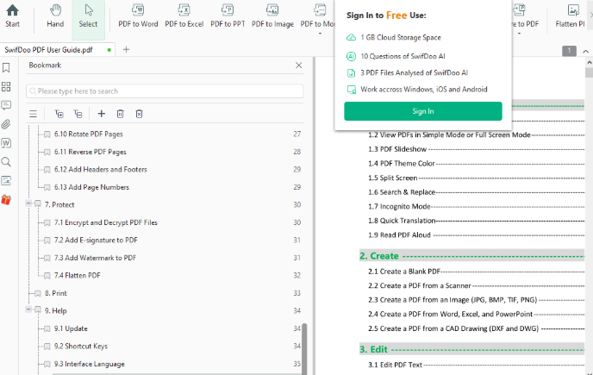Collapse all bookmarks icon
593x375 pixels.
point(78,114)
